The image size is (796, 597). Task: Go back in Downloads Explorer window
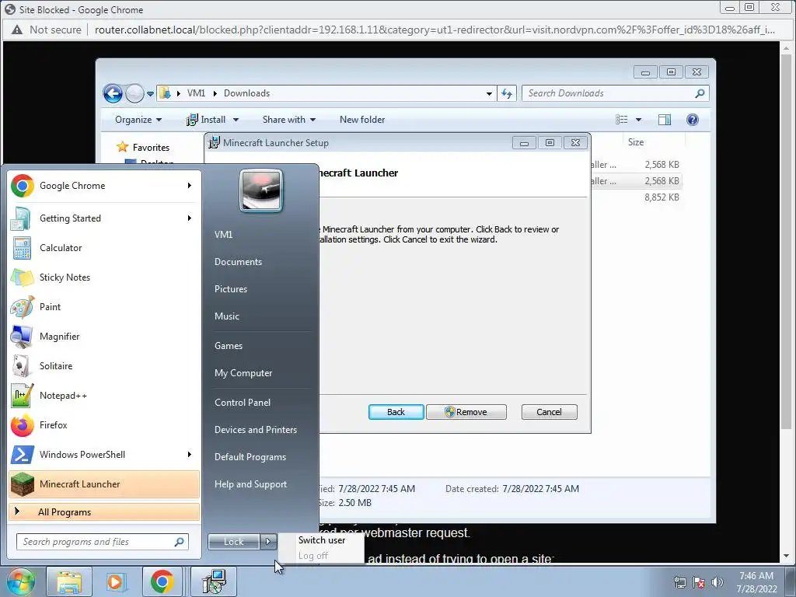point(113,93)
